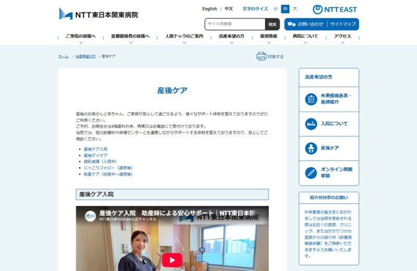This screenshot has height=271, width=417.
Task: Set font size to 中
Action: (285, 9)
